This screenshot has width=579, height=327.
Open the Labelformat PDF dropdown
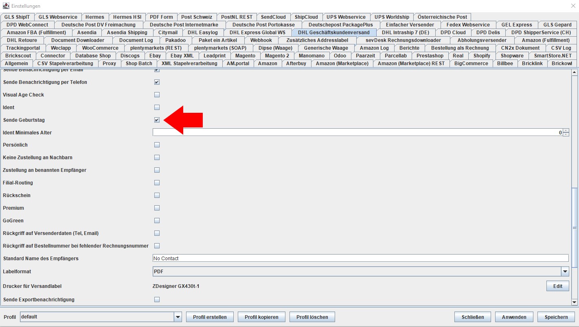(x=565, y=272)
